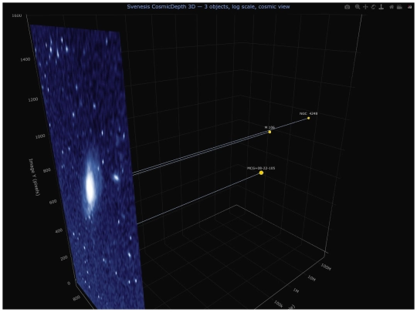This screenshot has height=312, width=417.
Task: Open the Plotly logo link in modebar
Action: [x=409, y=7]
